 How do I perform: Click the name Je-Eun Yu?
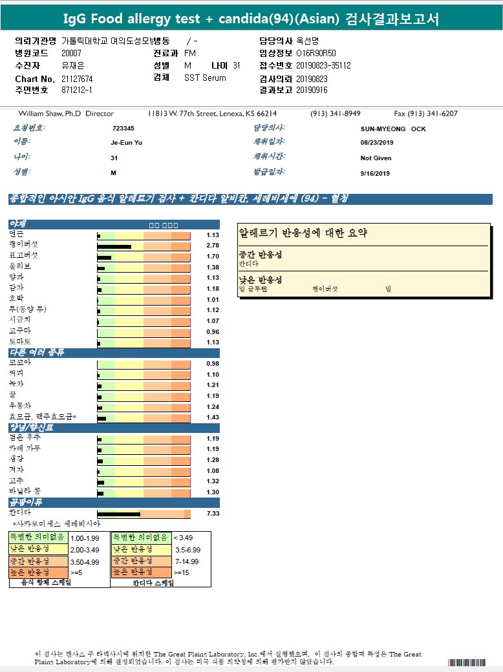[126, 143]
